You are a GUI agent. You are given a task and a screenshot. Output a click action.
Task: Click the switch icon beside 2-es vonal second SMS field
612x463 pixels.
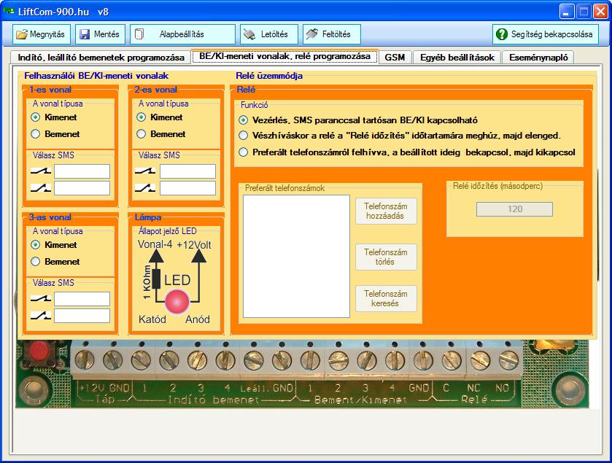point(145,187)
